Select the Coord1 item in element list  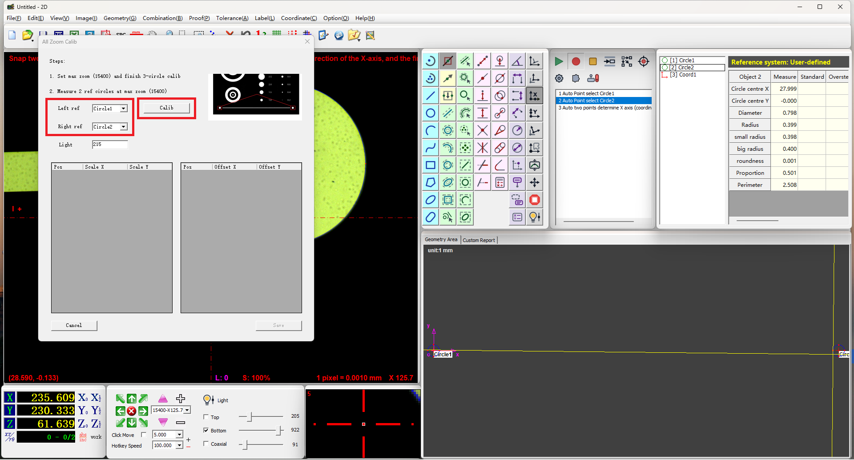[x=683, y=75]
